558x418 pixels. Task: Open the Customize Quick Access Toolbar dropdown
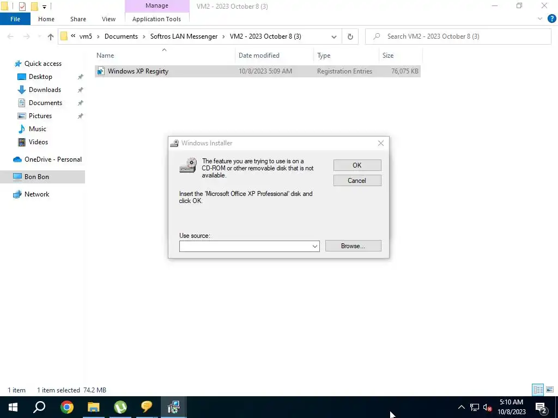click(45, 7)
